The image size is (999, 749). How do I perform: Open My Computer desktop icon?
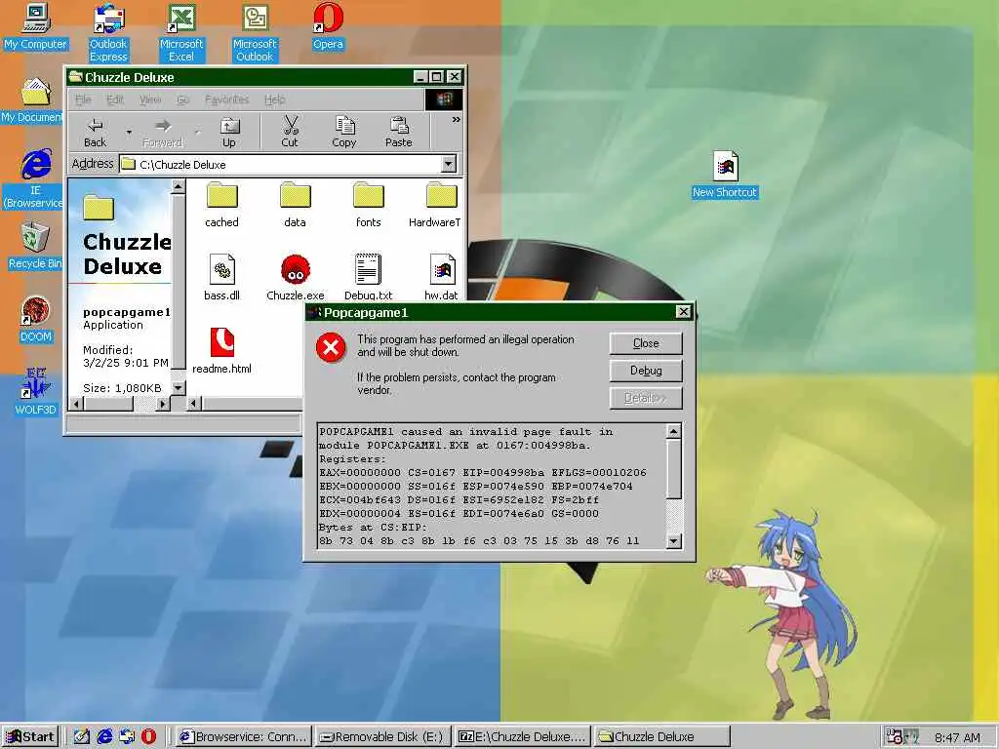click(36, 26)
